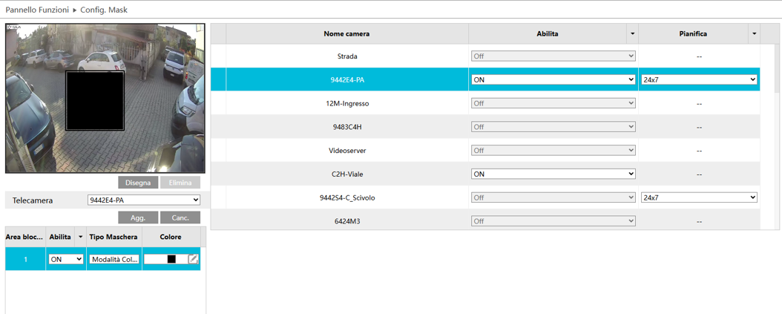Click the black mask rectangle in preview

tap(94, 101)
